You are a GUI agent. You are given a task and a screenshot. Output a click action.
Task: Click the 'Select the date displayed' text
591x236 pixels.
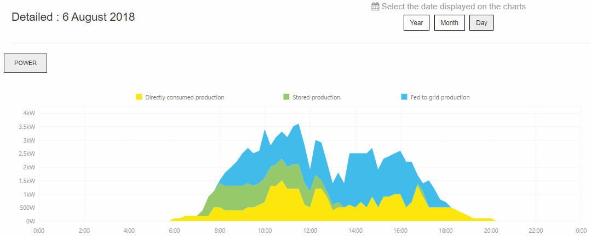pyautogui.click(x=454, y=7)
